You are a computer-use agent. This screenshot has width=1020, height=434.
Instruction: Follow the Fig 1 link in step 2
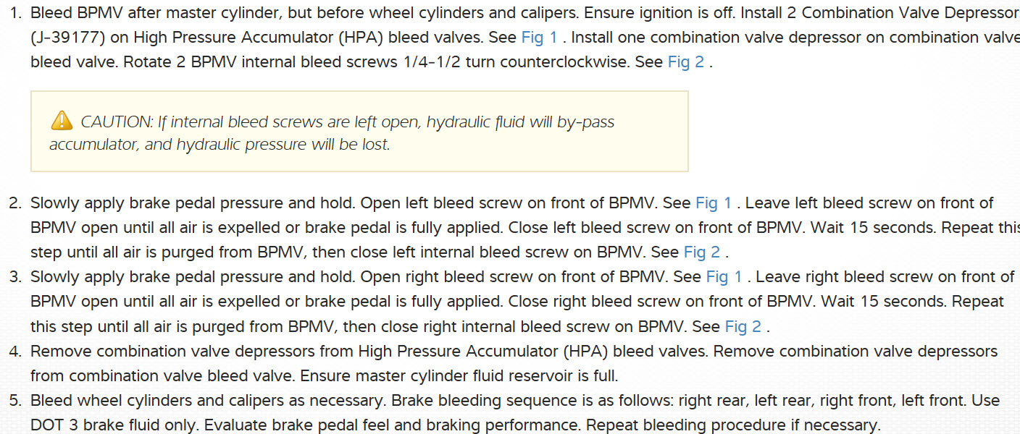714,203
